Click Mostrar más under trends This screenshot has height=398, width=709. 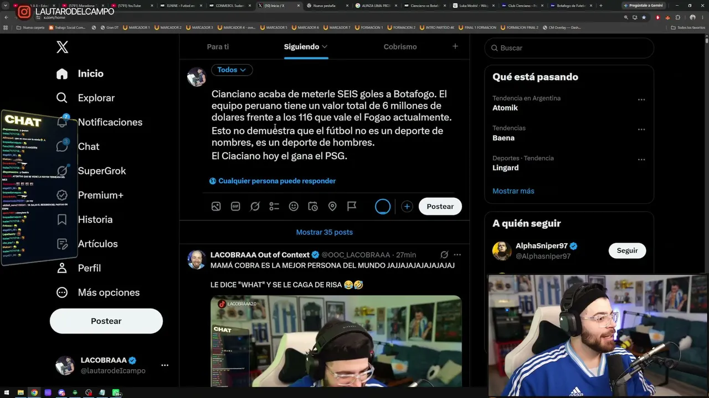click(513, 191)
